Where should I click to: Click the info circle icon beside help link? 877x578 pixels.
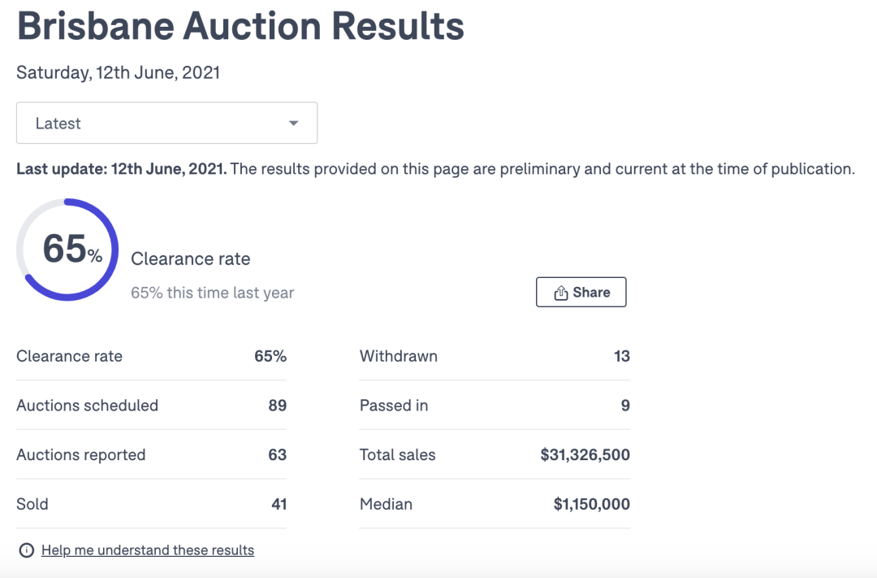tap(27, 551)
